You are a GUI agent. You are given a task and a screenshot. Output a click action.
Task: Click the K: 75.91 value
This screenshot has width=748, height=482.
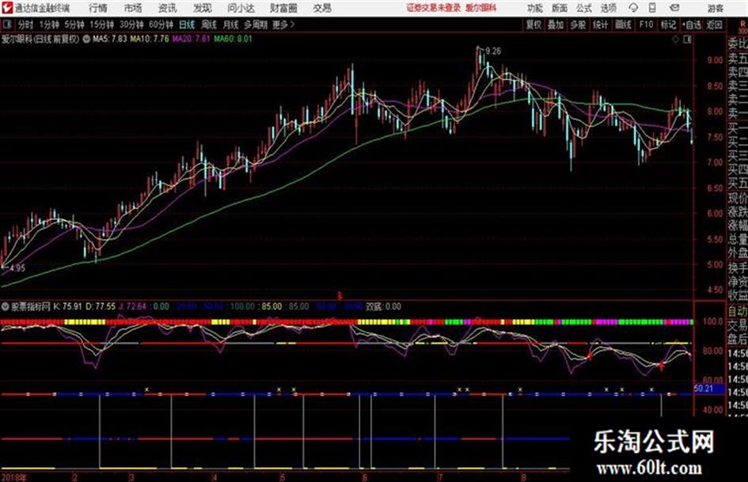68,306
